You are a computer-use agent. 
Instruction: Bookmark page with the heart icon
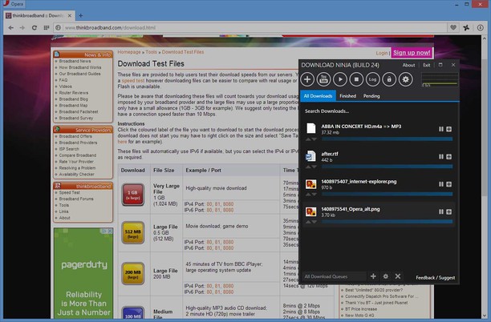[x=453, y=27]
